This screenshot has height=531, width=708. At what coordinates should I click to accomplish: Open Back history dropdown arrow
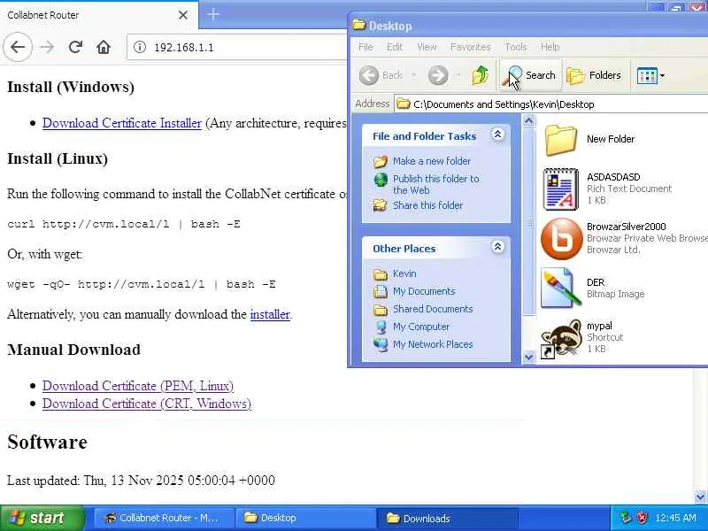[414, 75]
